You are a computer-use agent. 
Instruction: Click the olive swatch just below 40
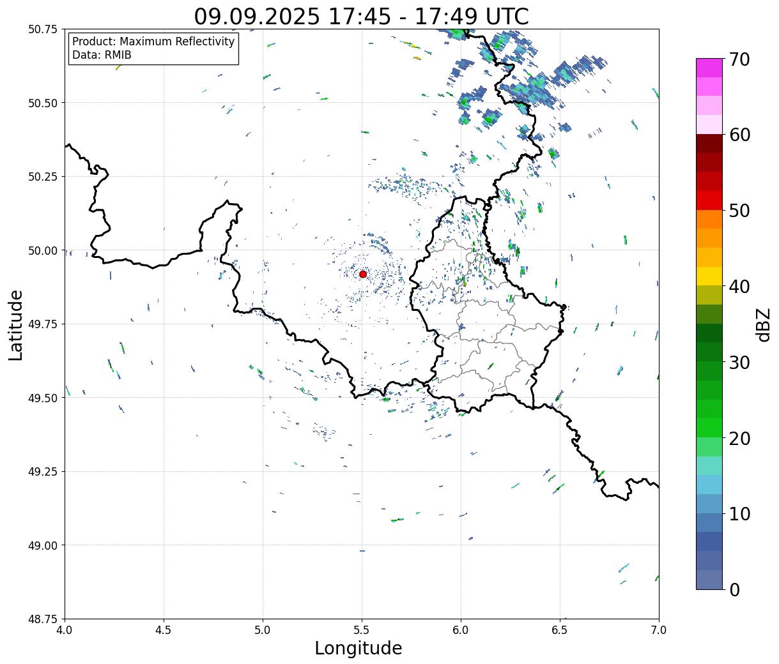709,295
